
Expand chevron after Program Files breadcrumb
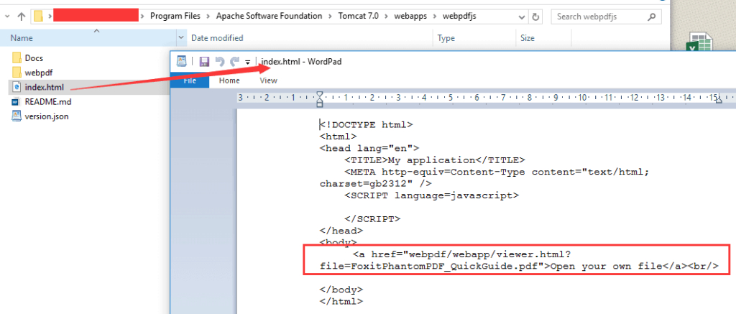pos(208,17)
